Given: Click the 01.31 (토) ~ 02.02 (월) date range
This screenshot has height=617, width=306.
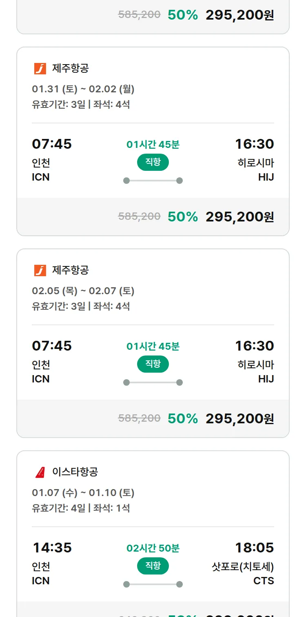Looking at the screenshot, I should click(83, 89).
